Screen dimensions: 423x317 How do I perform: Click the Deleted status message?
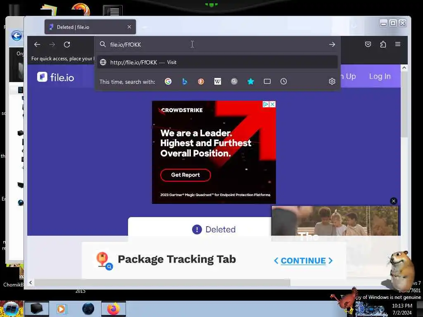click(x=214, y=229)
